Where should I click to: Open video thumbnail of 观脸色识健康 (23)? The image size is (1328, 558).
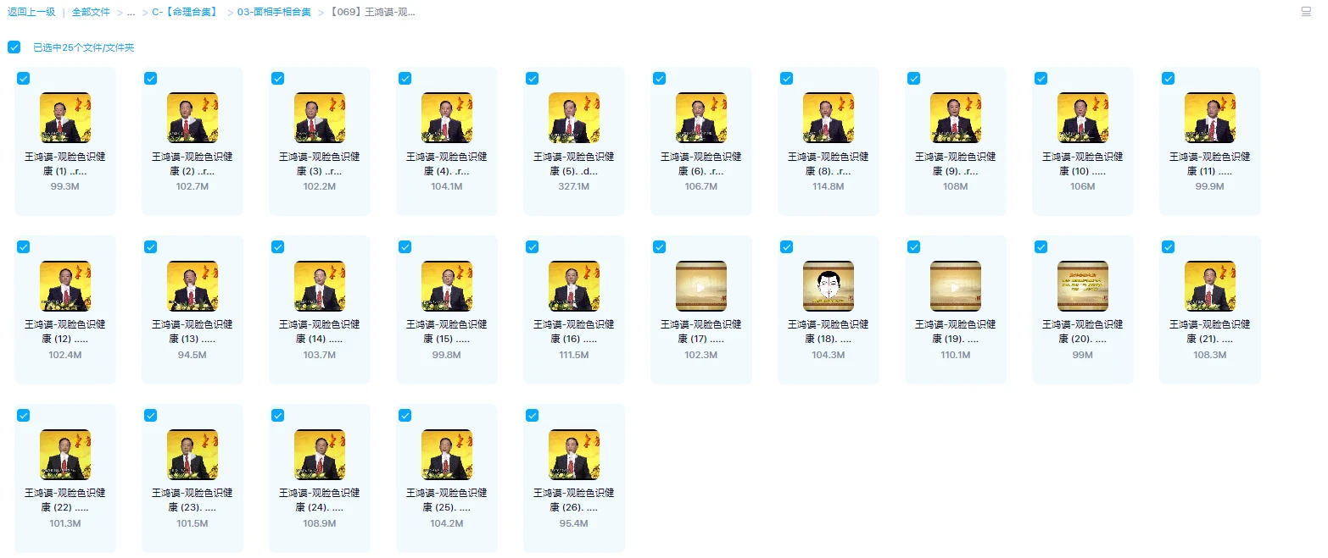pos(193,455)
